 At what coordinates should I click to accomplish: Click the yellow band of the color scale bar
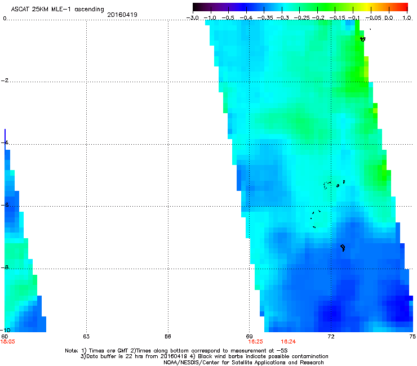point(368,7)
